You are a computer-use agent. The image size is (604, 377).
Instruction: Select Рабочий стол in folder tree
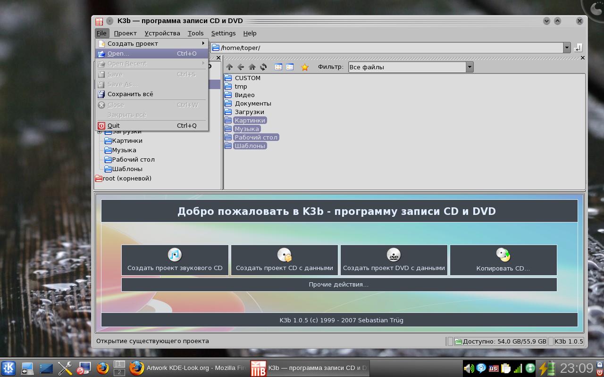[130, 160]
